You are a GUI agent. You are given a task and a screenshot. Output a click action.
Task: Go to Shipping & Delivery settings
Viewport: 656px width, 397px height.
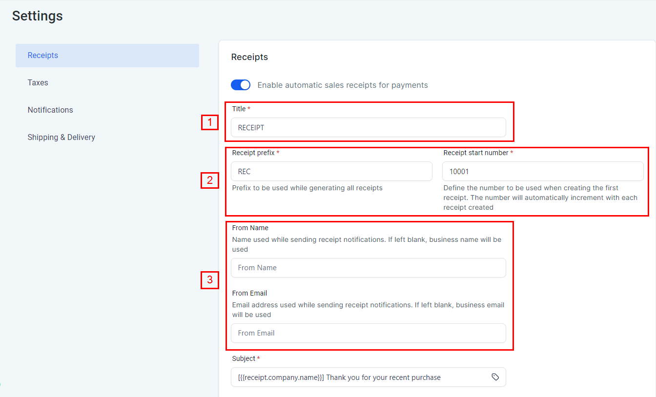pos(61,138)
